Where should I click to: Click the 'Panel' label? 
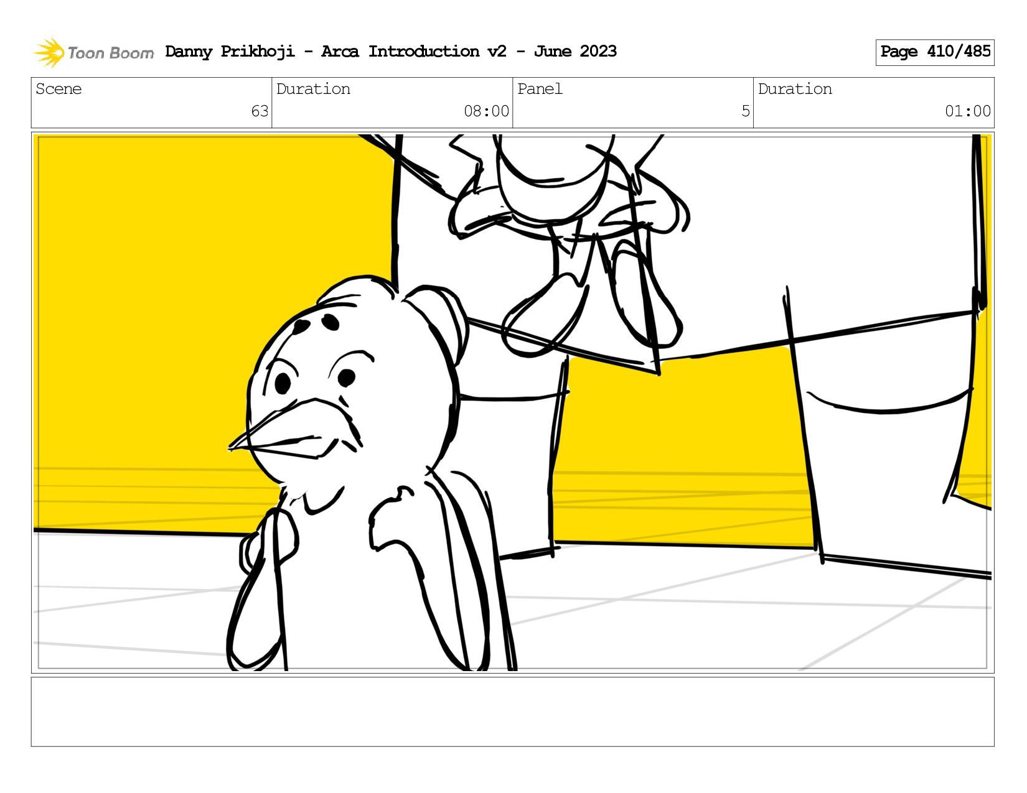coord(540,89)
